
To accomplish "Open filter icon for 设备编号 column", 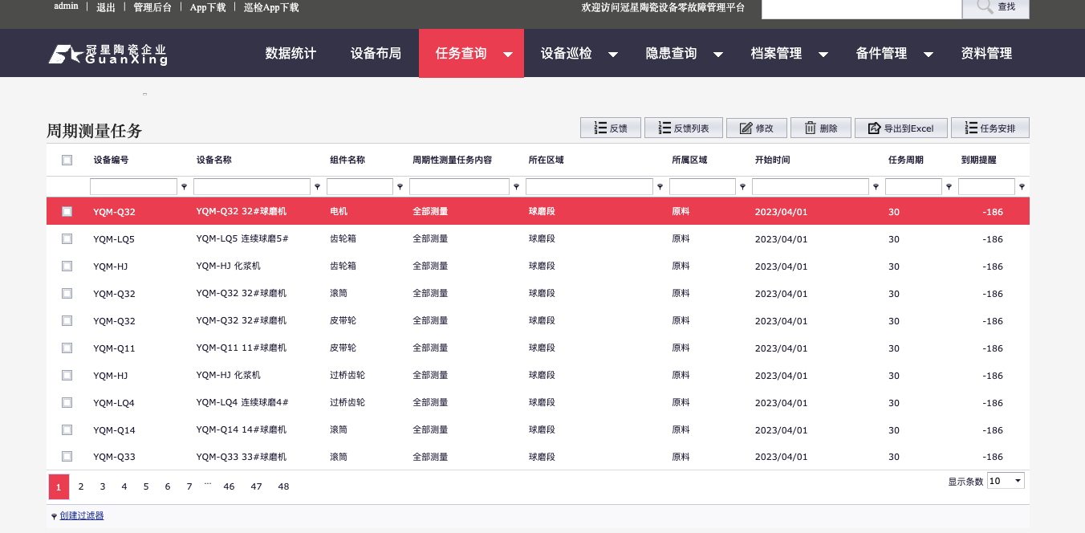I will coord(185,187).
